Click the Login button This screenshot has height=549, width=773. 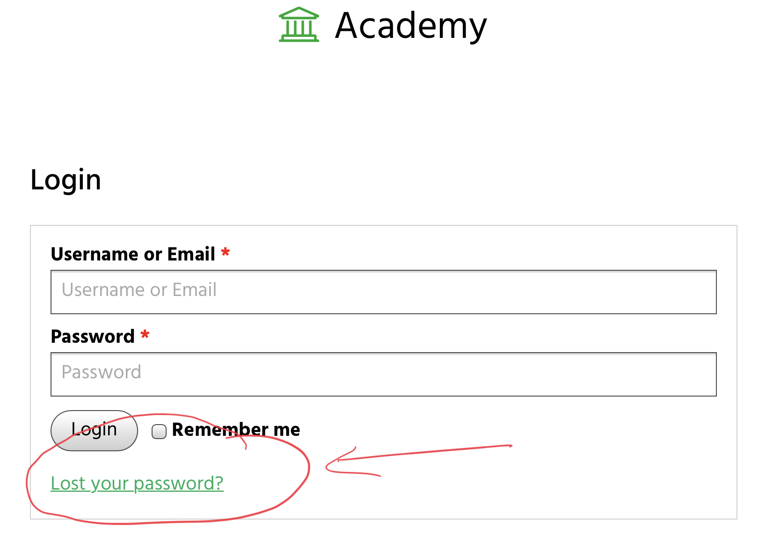pyautogui.click(x=94, y=431)
